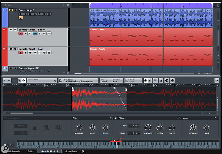Open channel settings for Sampler Track - Kick
This screenshot has height=154, width=222.
click(x=30, y=53)
